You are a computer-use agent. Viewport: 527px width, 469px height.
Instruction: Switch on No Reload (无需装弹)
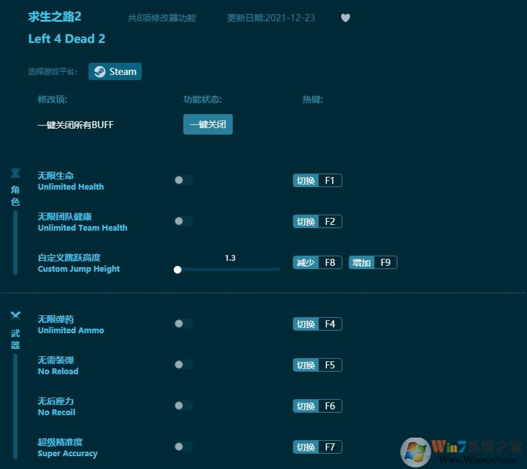183,365
